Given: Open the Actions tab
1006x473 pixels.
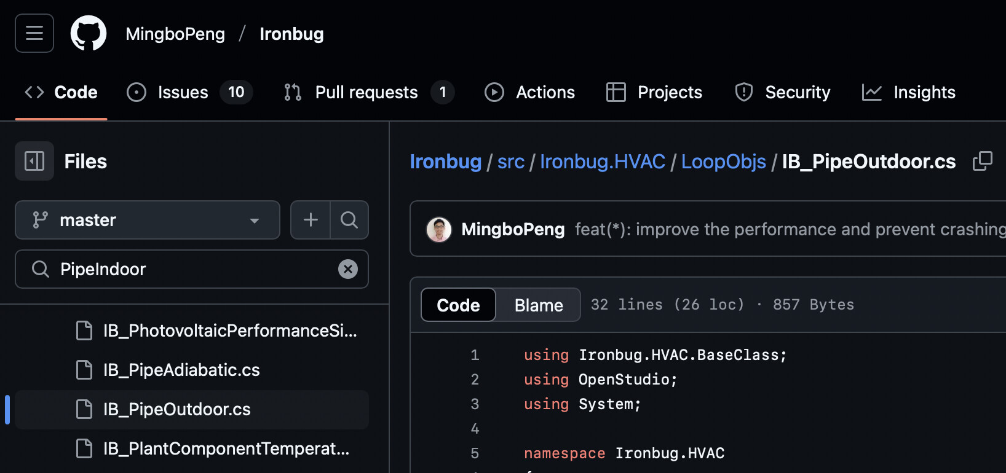Looking at the screenshot, I should point(529,92).
